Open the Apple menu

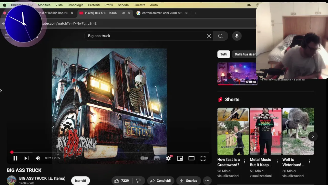coord(4,5)
